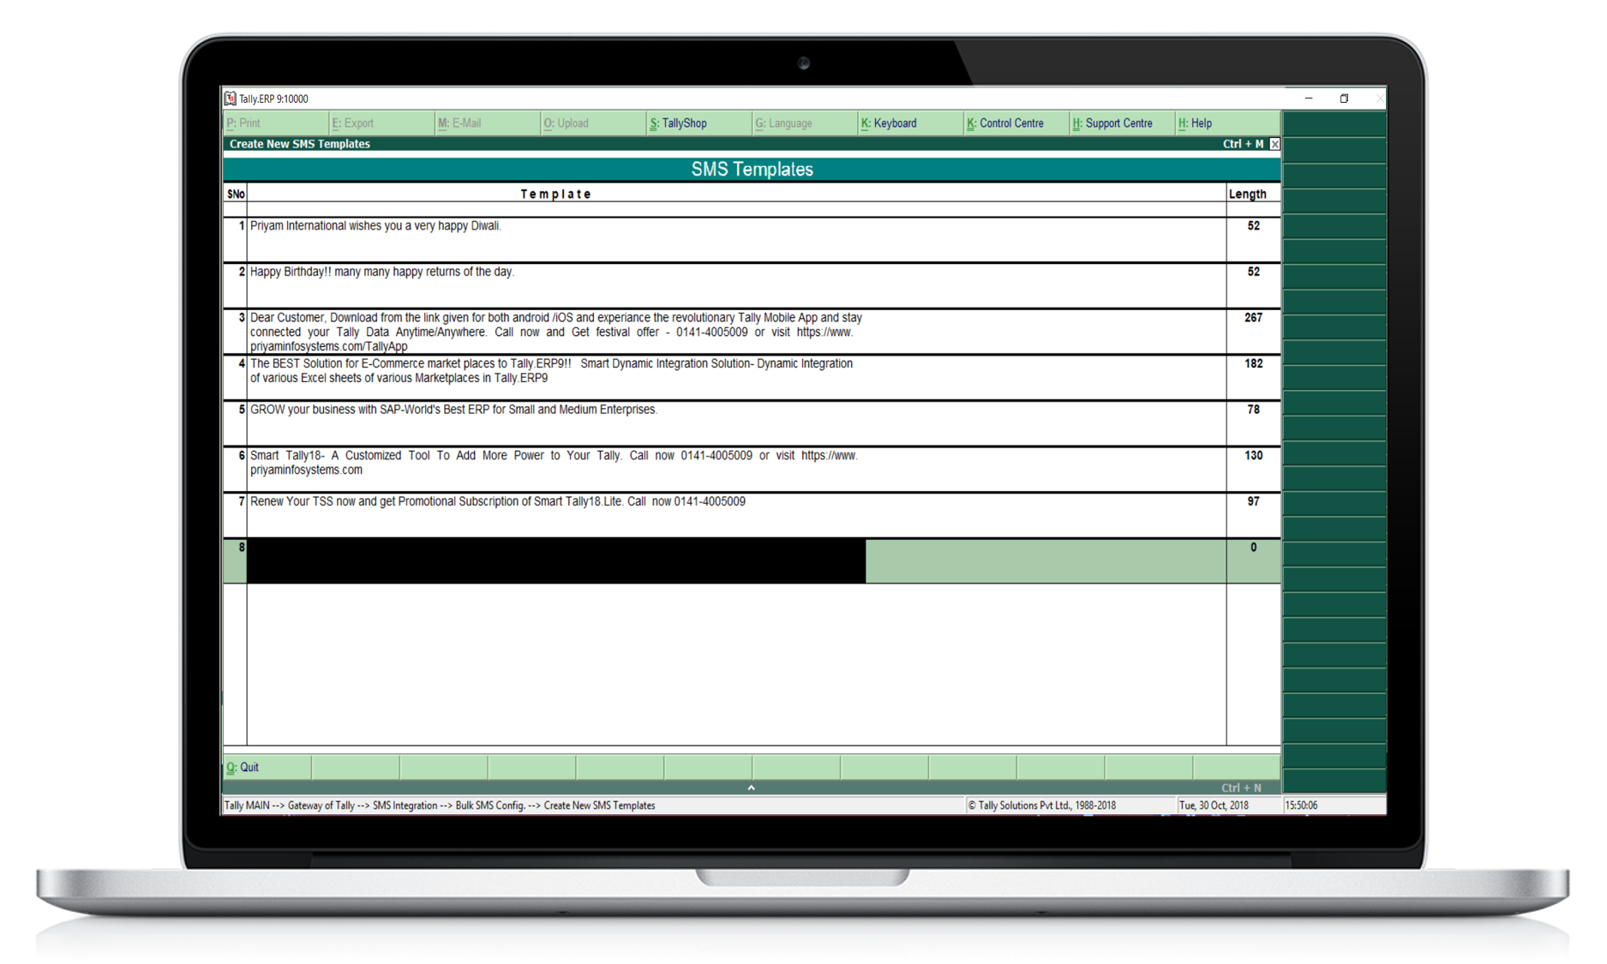Viewport: 1607px width, 964px height.
Task: Open TallyShop from the top bar
Action: [699, 123]
